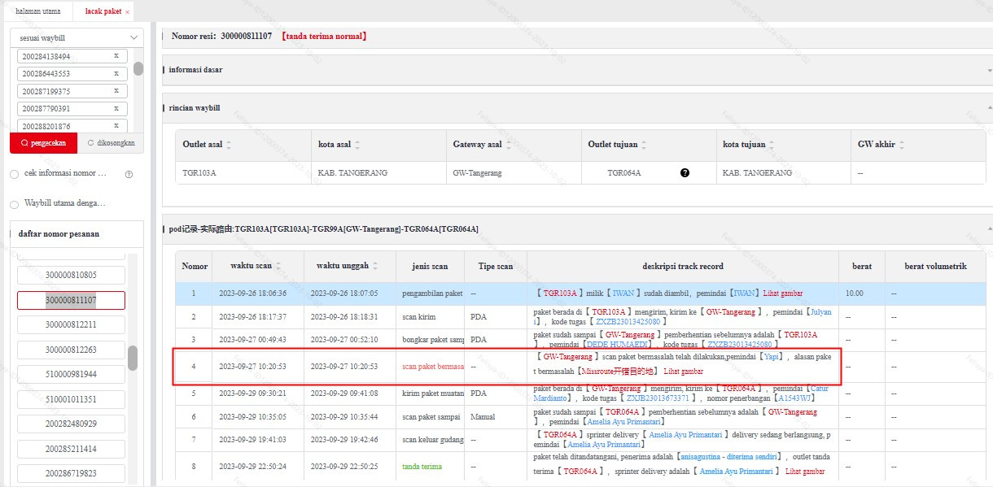Viewport: 993px width, 487px height.
Task: Select order number 510001011351
Action: (x=71, y=399)
